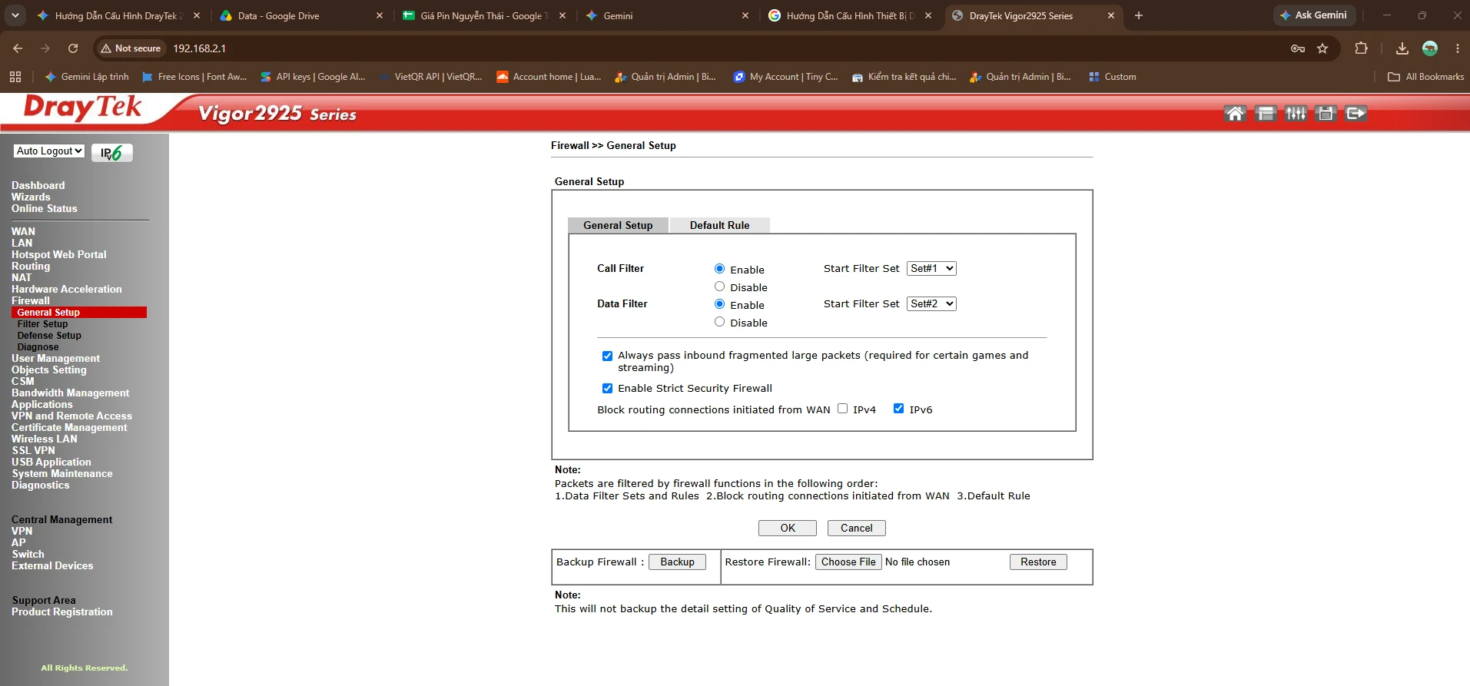Open the Auto Logout dropdown
This screenshot has height=686, width=1470.
click(x=49, y=151)
